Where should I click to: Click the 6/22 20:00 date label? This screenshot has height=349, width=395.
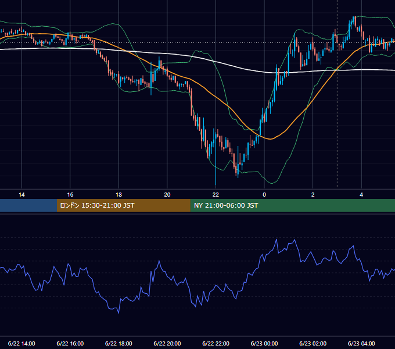(x=167, y=343)
